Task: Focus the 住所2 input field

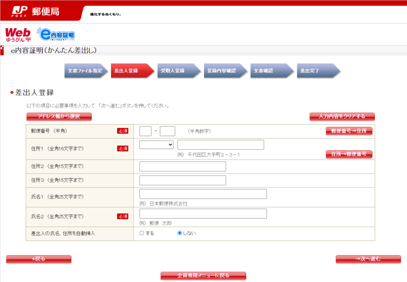Action: coord(183,166)
